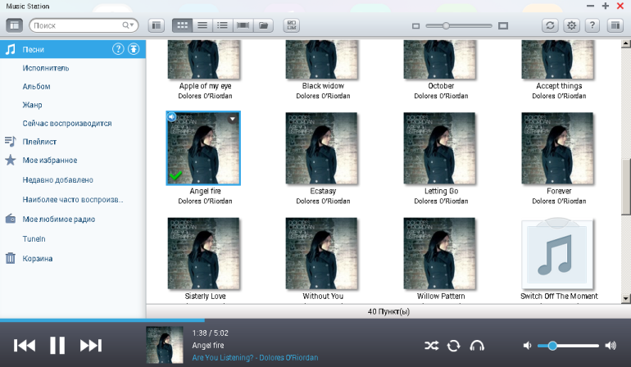Click the radio icon in sidebar

[11, 219]
